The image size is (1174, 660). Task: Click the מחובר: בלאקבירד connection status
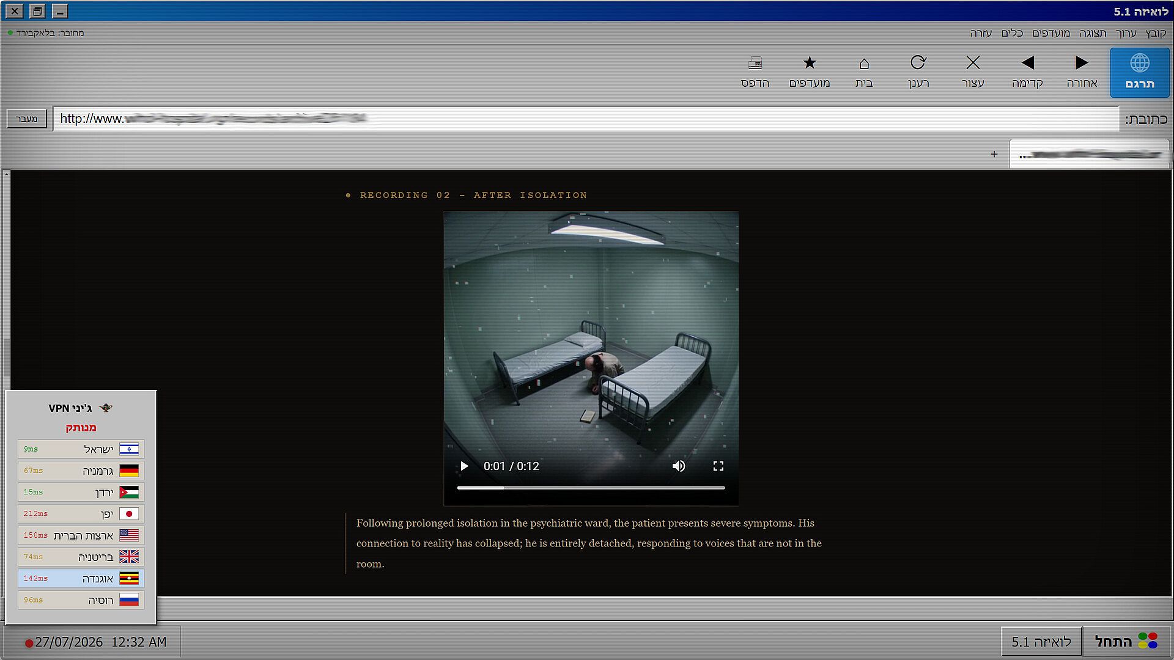click(x=46, y=33)
